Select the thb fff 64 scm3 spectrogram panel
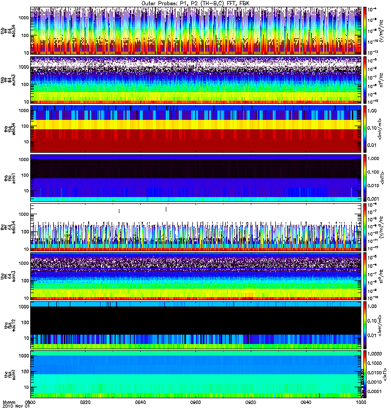 point(196,80)
